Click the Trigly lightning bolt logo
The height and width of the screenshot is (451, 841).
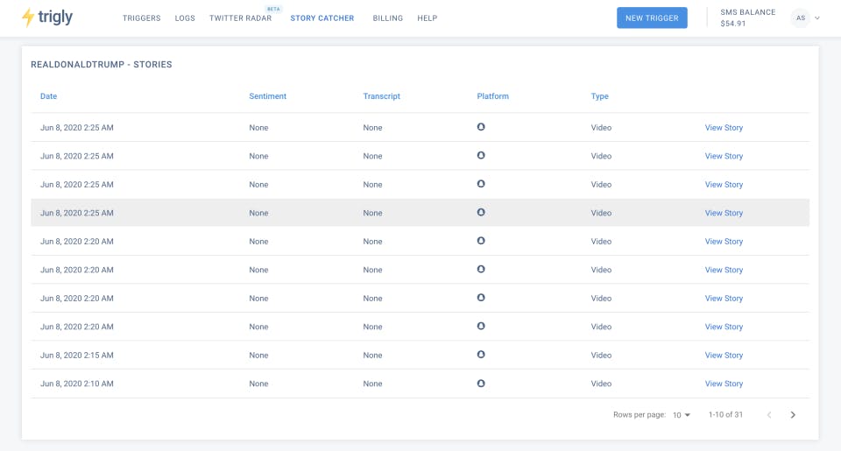29,18
